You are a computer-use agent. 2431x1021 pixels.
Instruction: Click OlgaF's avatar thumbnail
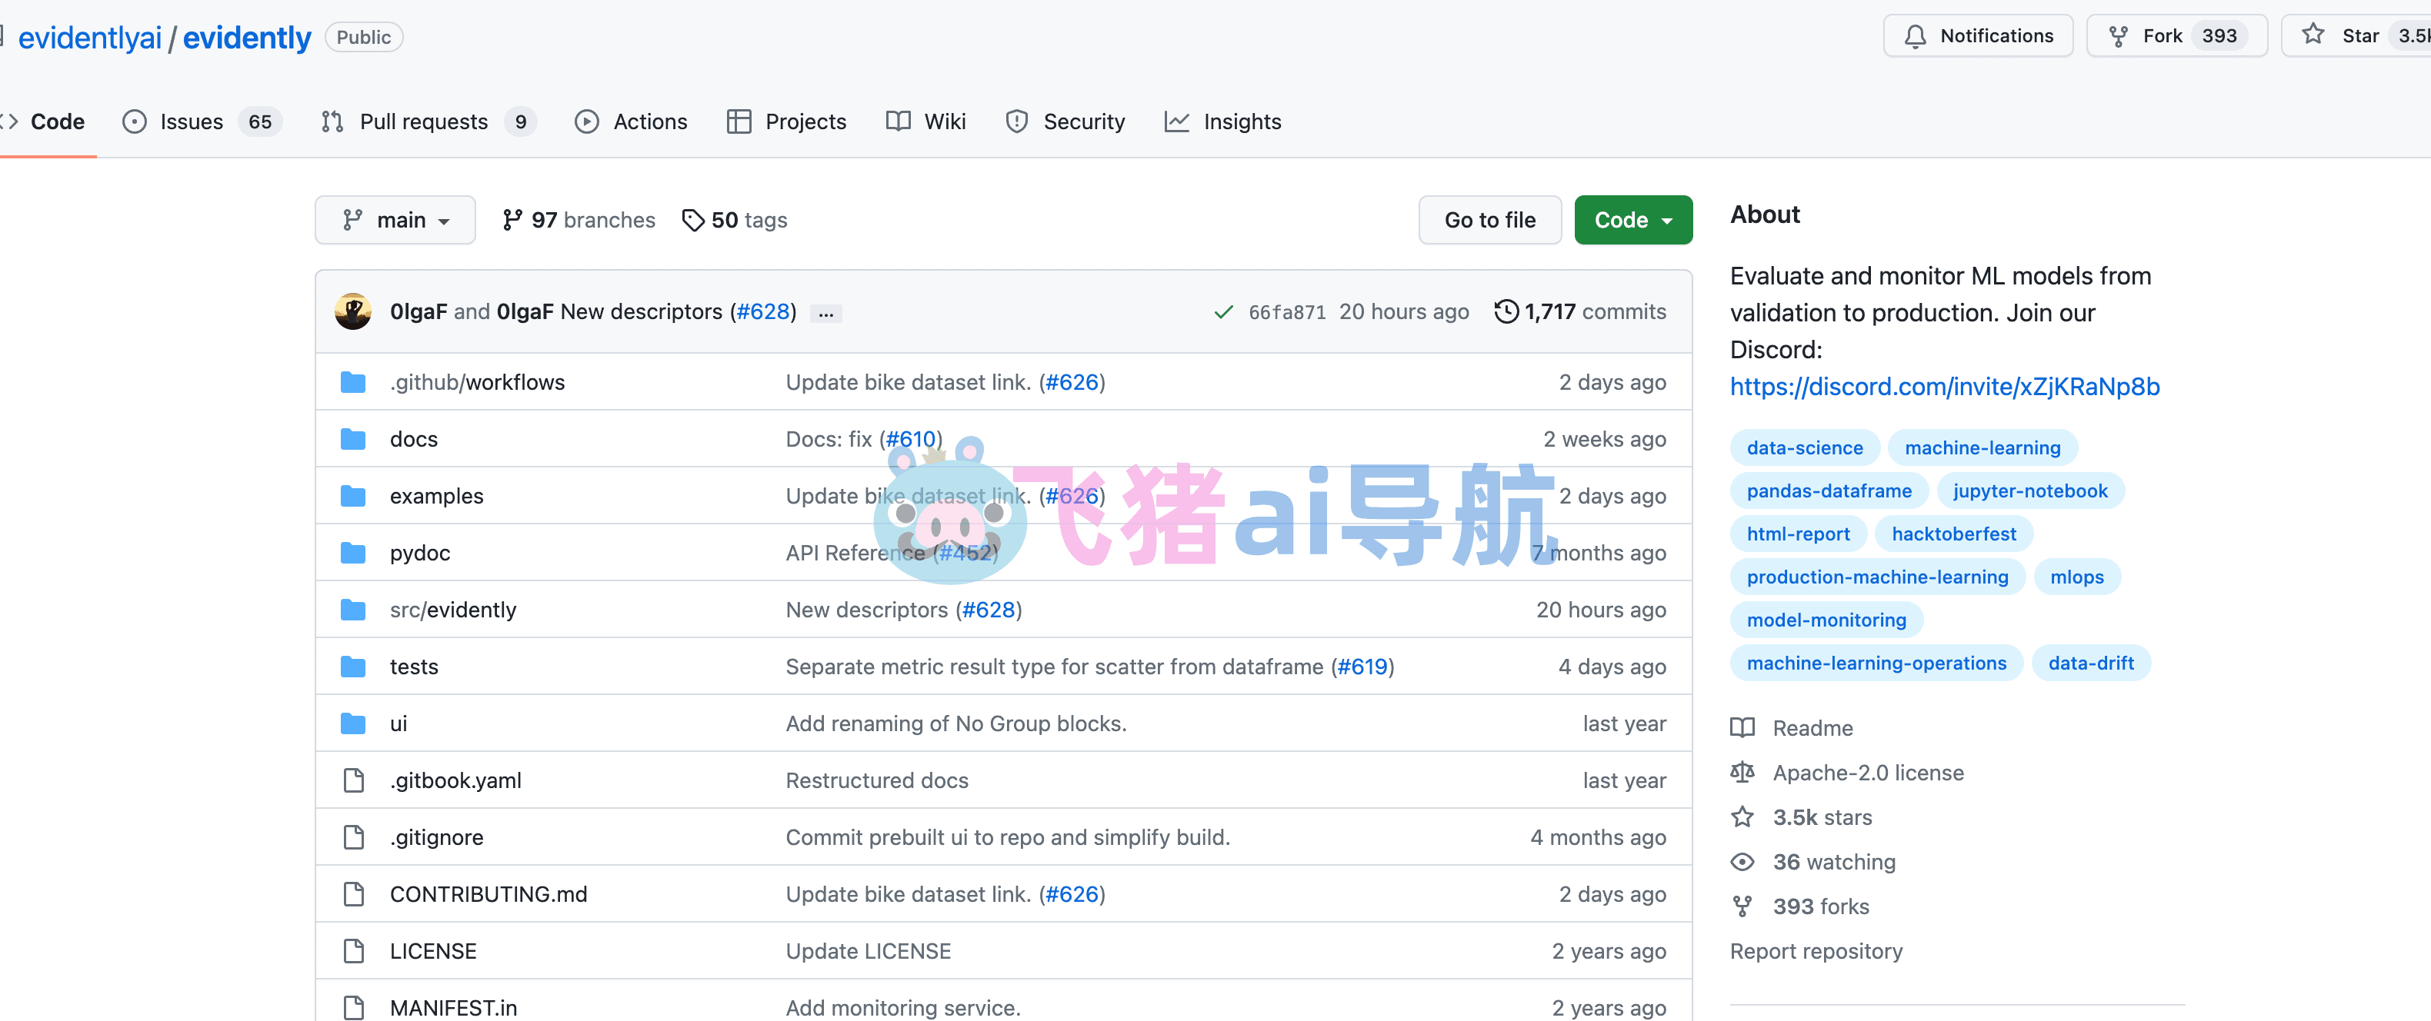(x=353, y=311)
